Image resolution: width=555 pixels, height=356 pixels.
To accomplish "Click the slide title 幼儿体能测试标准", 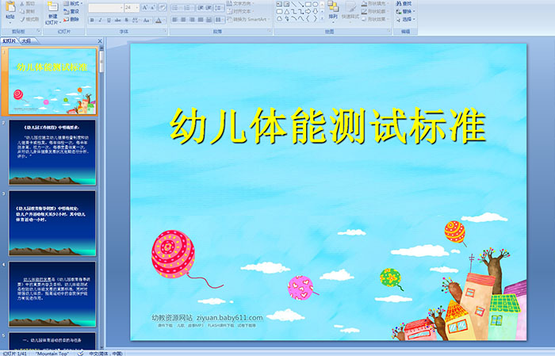I will [327, 126].
